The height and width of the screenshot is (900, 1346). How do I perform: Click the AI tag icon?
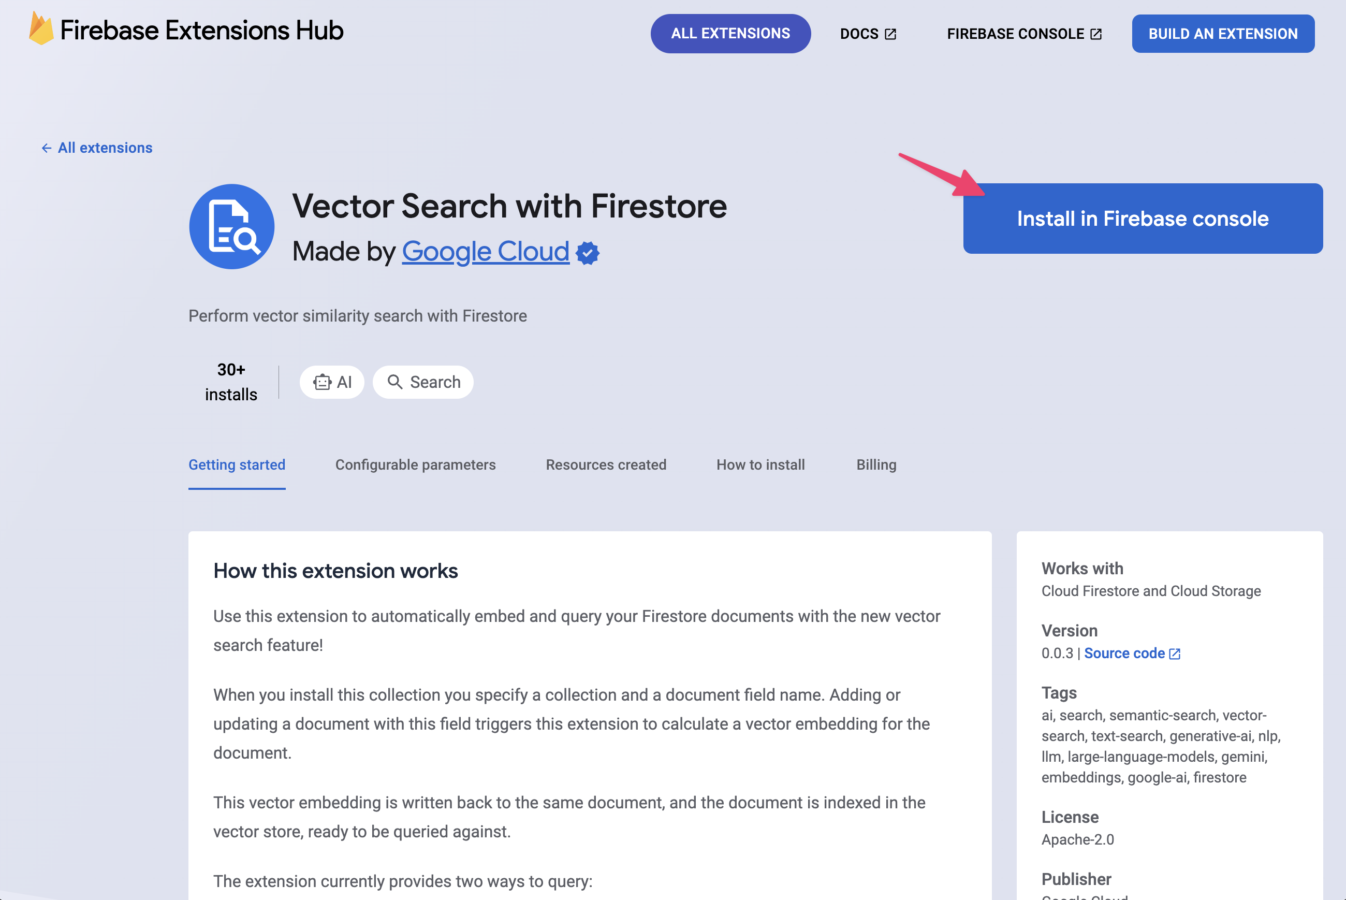coord(321,382)
